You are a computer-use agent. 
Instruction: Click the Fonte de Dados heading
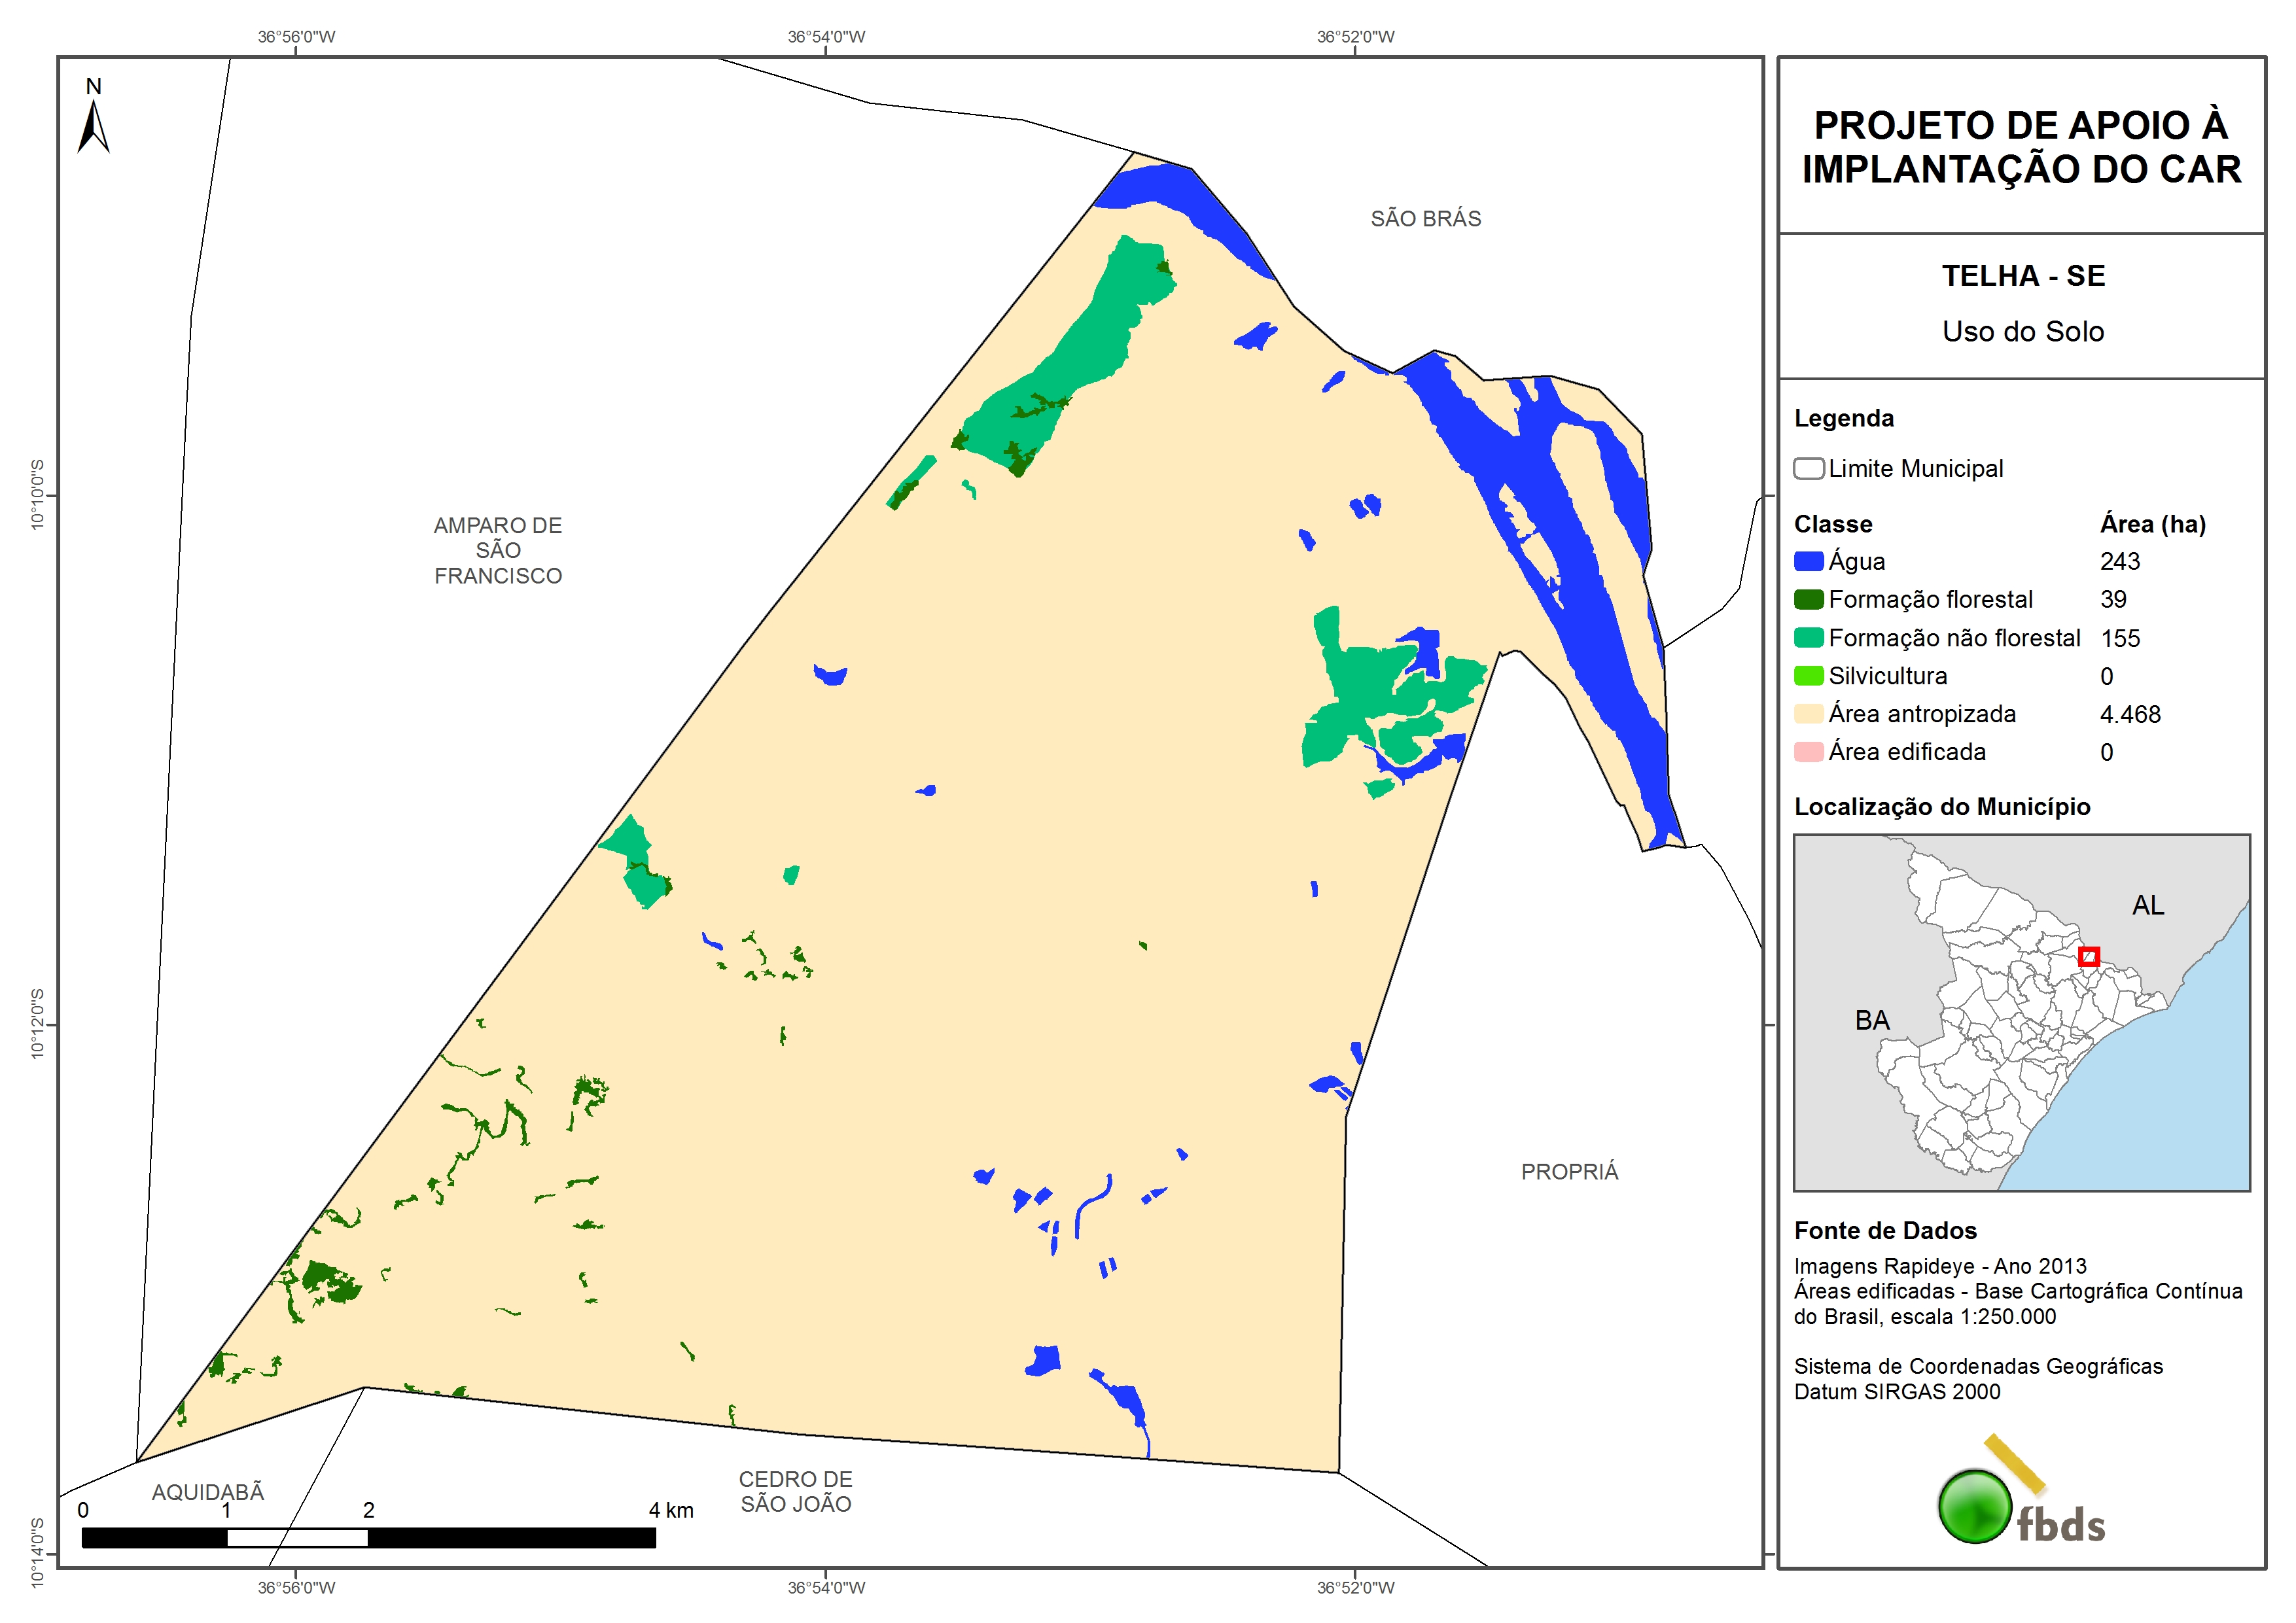(1885, 1231)
